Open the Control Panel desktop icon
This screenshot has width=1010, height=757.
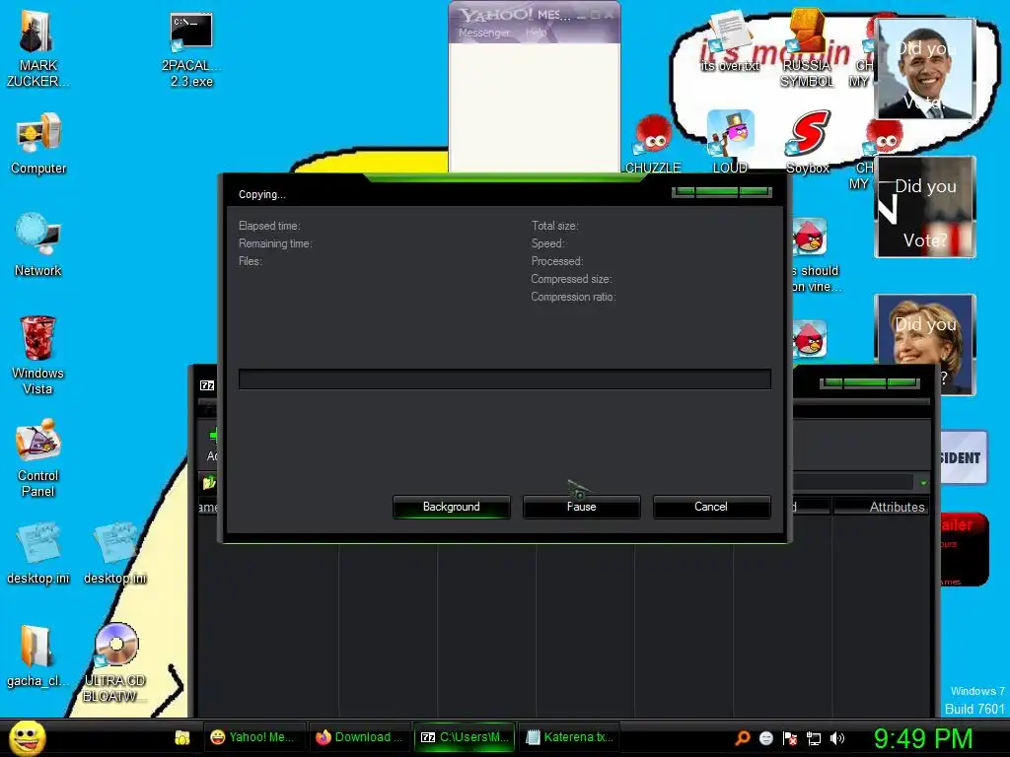(x=38, y=457)
